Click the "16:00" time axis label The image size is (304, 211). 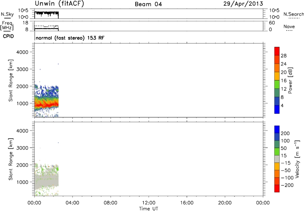point(187,203)
